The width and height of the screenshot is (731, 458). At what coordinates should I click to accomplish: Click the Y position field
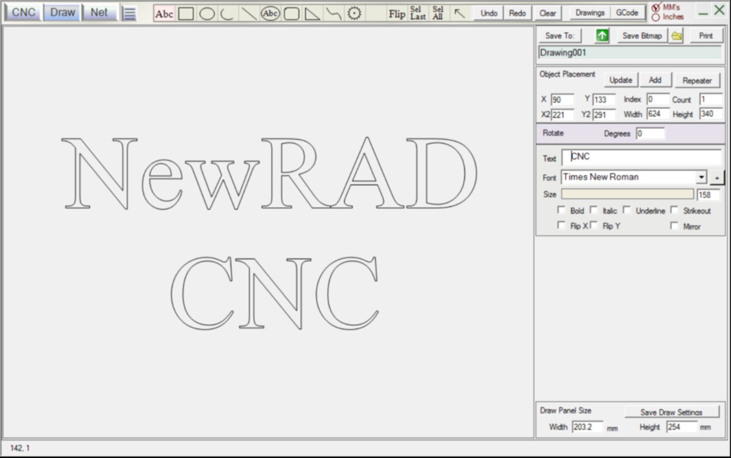[x=604, y=100]
